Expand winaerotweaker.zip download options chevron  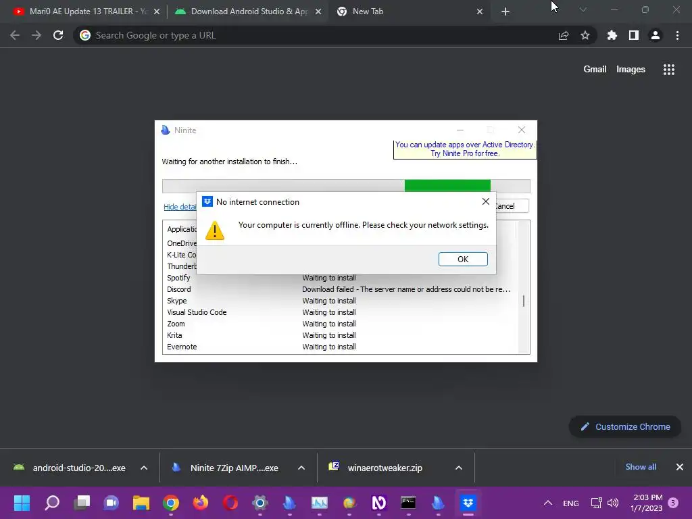pos(459,468)
